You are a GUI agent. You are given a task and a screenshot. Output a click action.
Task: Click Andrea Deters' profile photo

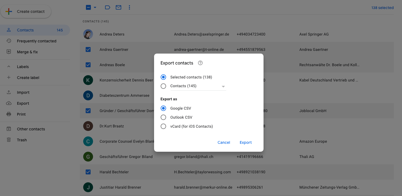pos(88,34)
